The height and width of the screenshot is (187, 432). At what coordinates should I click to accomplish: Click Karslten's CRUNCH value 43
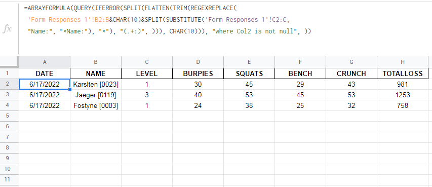pyautogui.click(x=351, y=84)
